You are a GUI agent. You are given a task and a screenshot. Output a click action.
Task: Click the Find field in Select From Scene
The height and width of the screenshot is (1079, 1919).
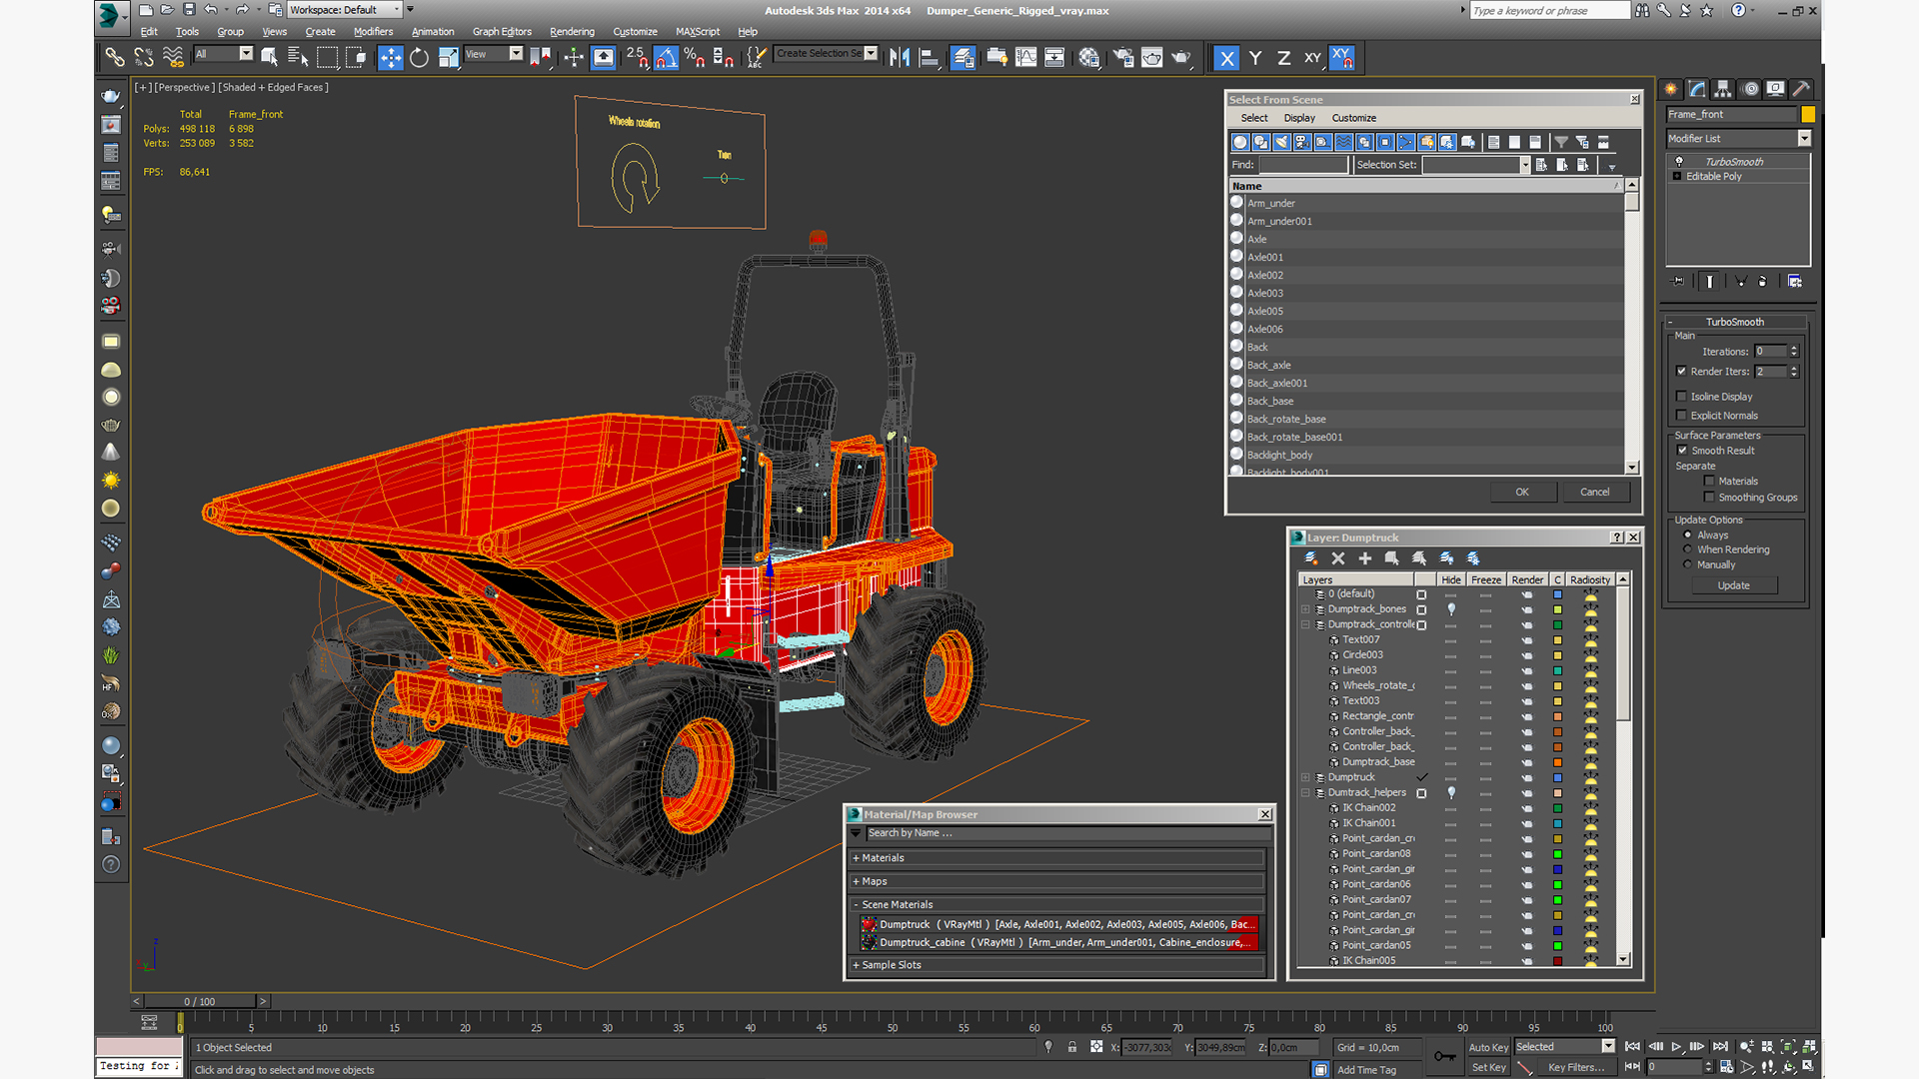(1303, 165)
